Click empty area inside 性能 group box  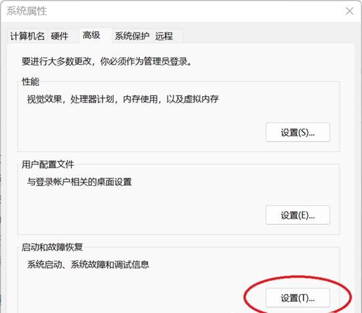(138, 129)
